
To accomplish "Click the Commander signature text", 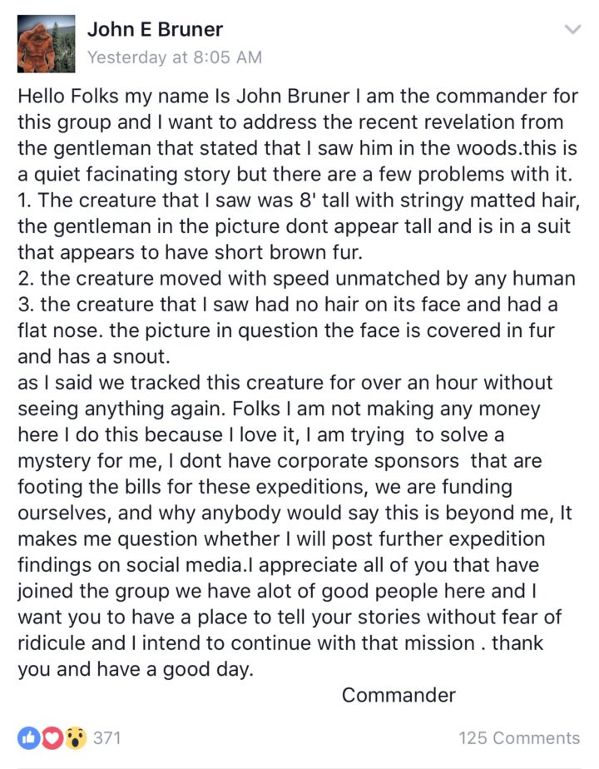I will coord(399,695).
